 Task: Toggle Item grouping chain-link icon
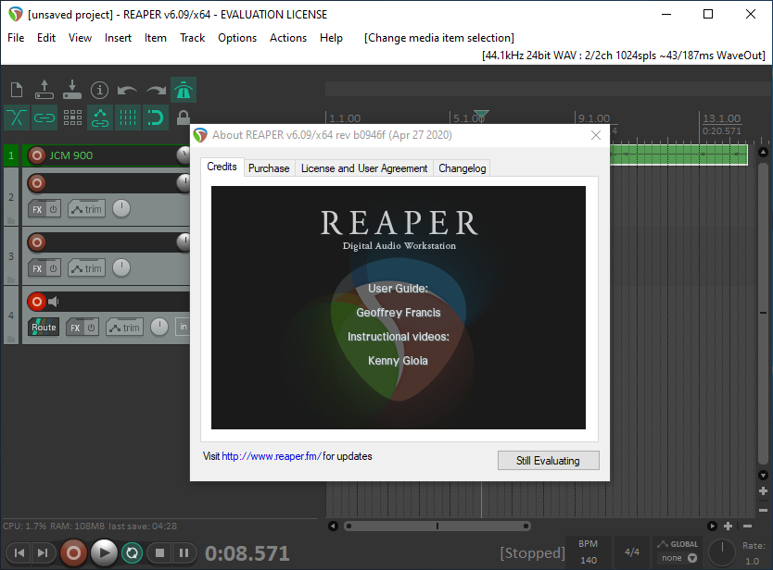[x=44, y=118]
